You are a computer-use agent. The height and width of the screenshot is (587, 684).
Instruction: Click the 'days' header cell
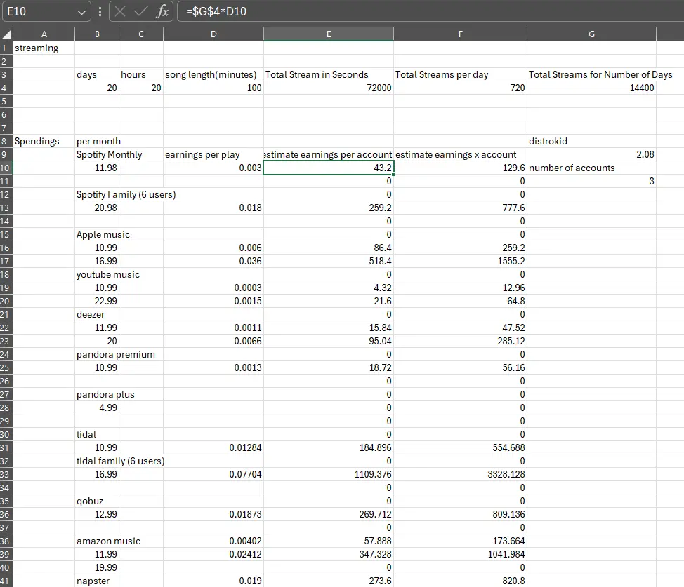pos(97,74)
